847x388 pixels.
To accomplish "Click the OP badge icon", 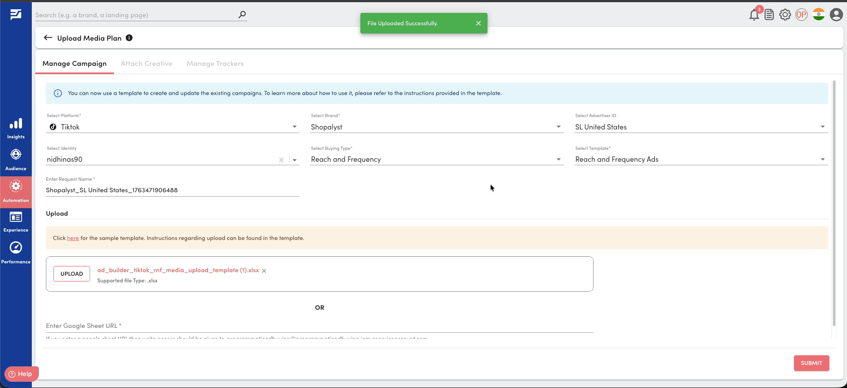I will [x=802, y=15].
